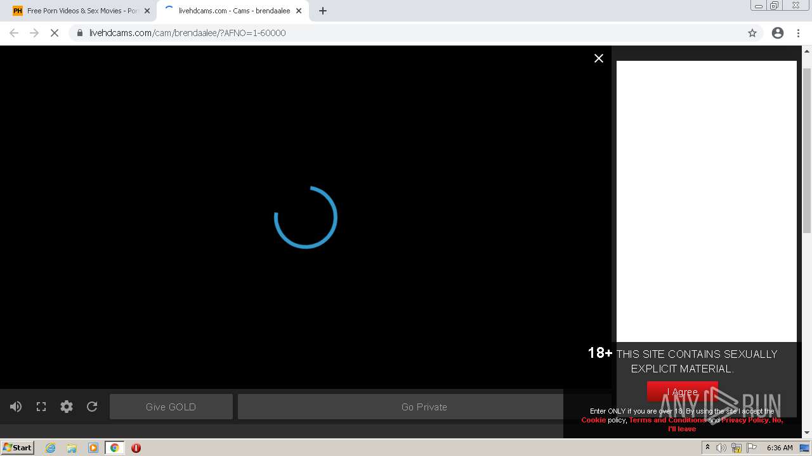Stop loading the current page

55,33
